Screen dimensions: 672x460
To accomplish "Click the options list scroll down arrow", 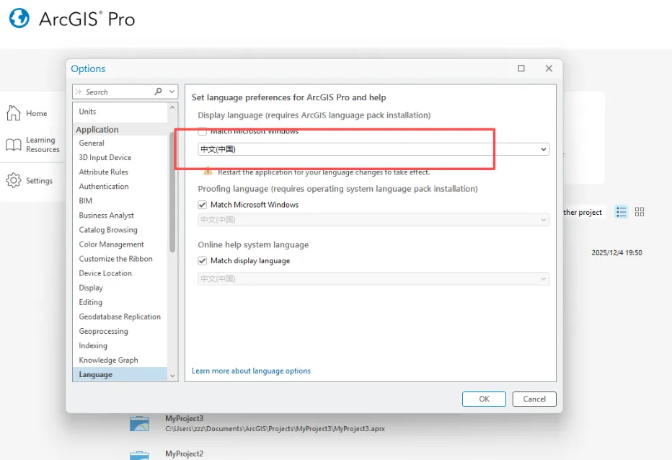I will [172, 376].
